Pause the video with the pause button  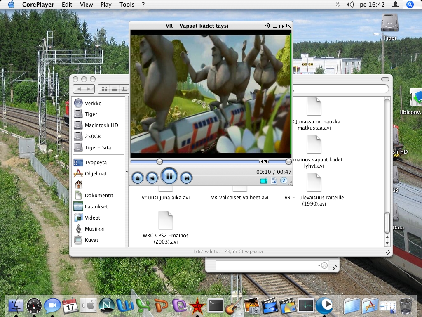[x=169, y=176]
